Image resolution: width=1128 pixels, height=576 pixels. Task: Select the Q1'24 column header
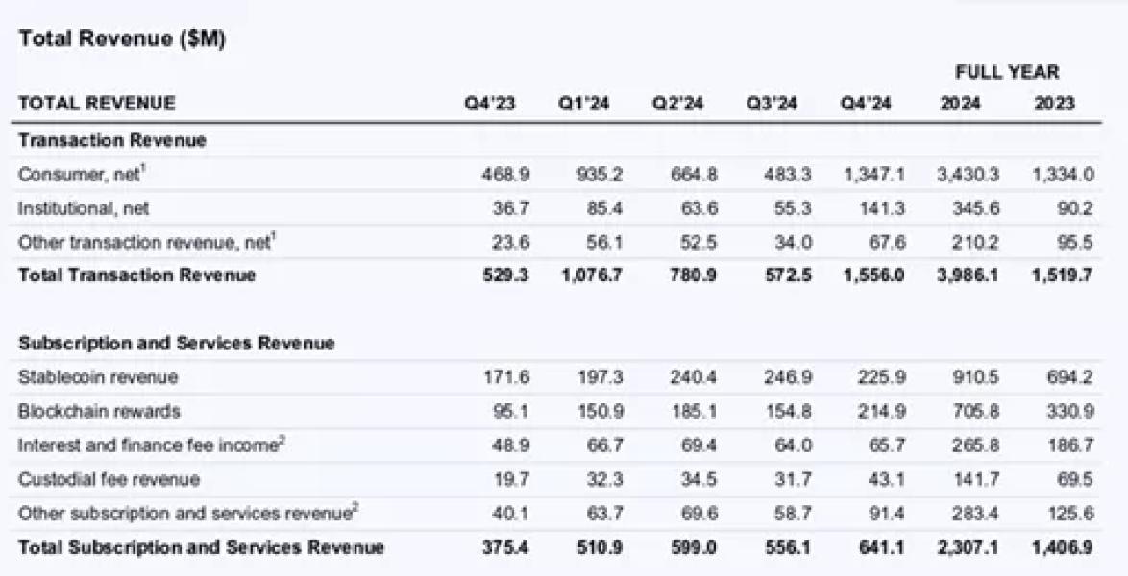click(583, 104)
